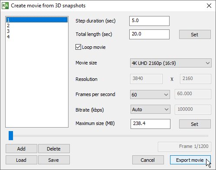The height and width of the screenshot is (170, 216).
Task: Open the Bitrate Auto dropdown
Action: (x=151, y=109)
